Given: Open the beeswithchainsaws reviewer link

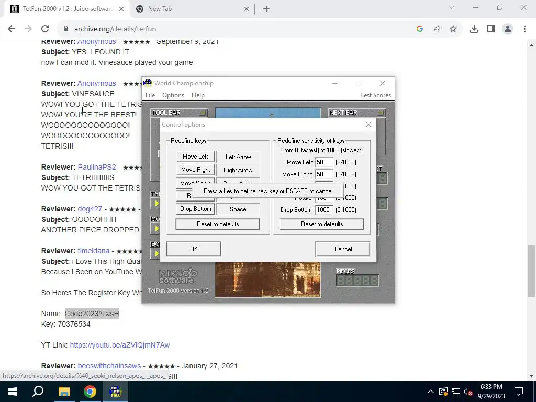Looking at the screenshot, I should point(109,366).
